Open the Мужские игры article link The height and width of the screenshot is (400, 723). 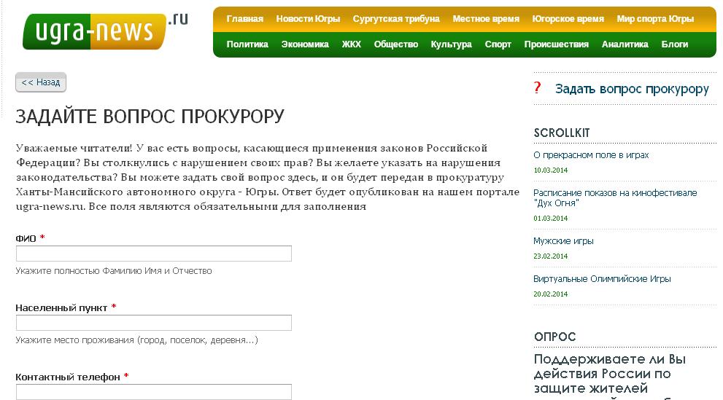coord(563,241)
